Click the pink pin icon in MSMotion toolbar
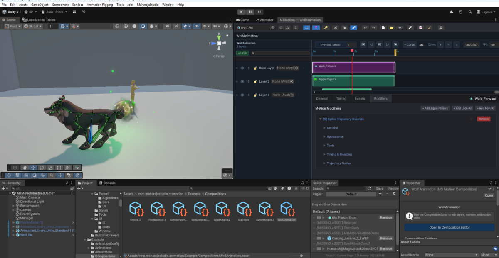Image resolution: width=499 pixels, height=258 pixels. coord(316,28)
